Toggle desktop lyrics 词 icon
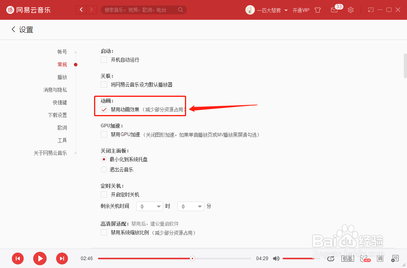This screenshot has width=407, height=268. [380, 259]
